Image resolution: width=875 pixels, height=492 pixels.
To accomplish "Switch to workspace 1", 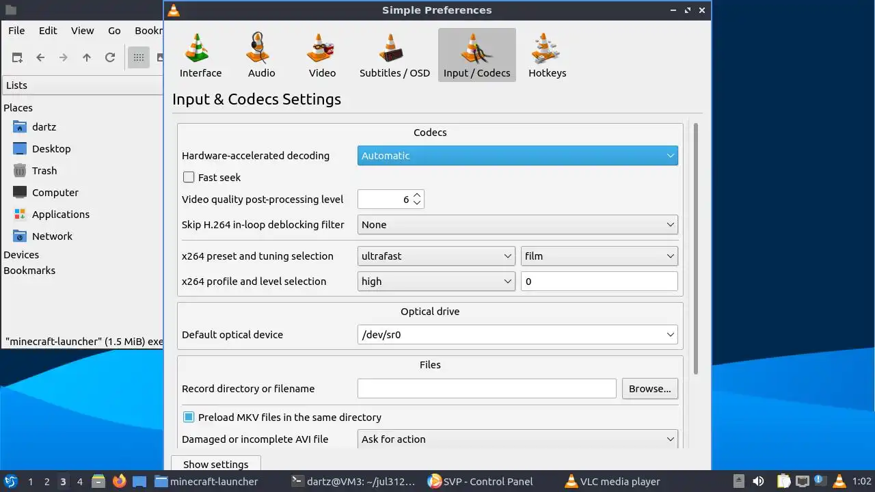I will click(30, 482).
